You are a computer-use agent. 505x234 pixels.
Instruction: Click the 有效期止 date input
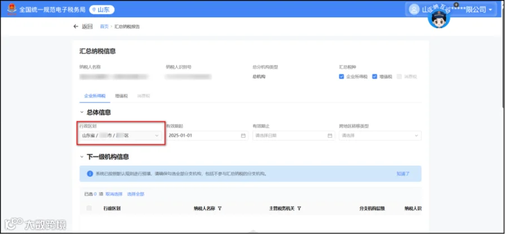[x=293, y=135]
